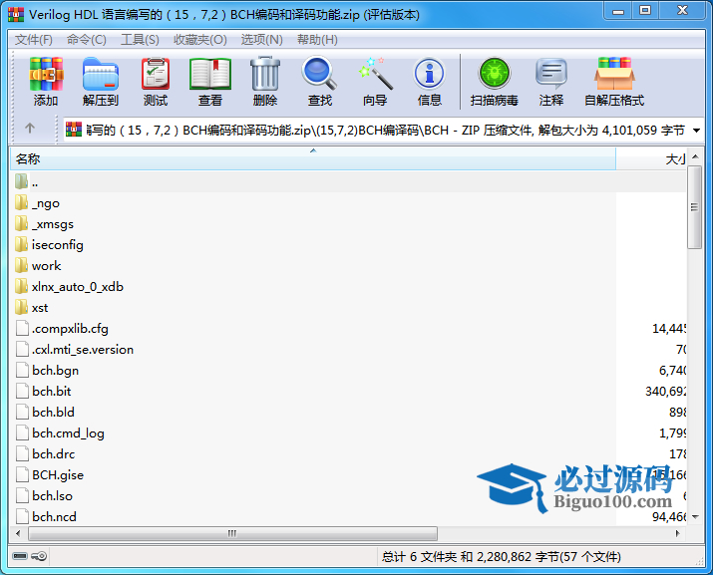Open the 工具(S) menu
713x575 pixels.
click(x=140, y=40)
